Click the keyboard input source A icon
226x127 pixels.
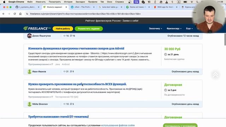(x=179, y=2)
